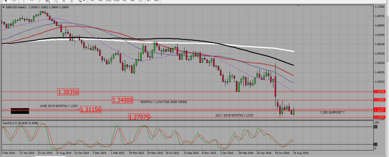Viewport: 389px width, 157px height.
Task: Choose the horizontal line drawing tool
Action: click(32, 1)
